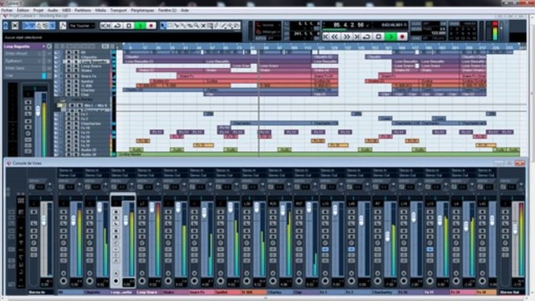The image size is (535, 301).
Task: Select the Object Selection arrow tool
Action: point(163,26)
